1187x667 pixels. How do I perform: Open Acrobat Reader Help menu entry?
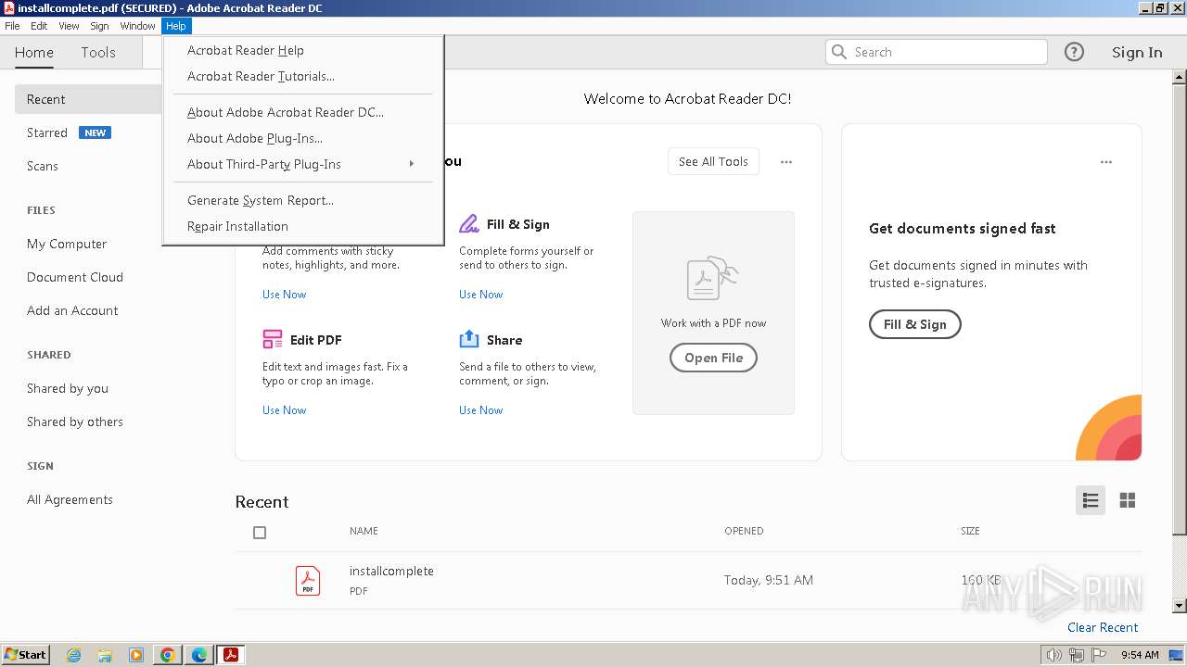(302, 50)
